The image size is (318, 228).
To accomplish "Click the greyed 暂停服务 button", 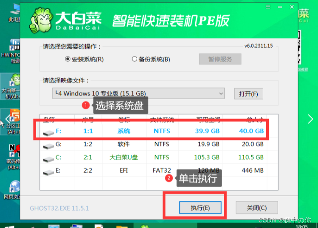I will coord(220,59).
